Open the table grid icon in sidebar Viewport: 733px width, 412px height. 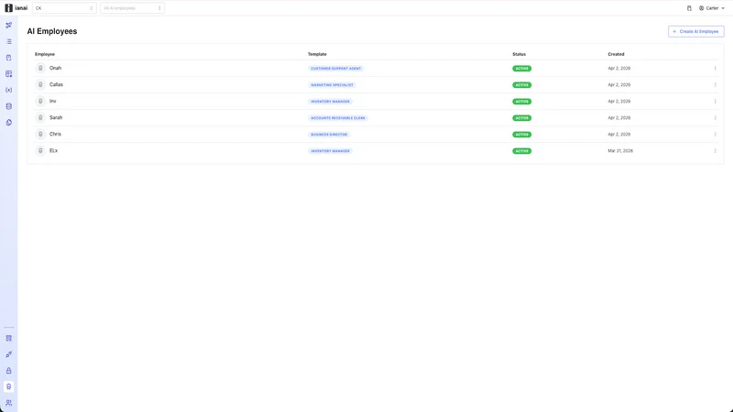coord(9,74)
